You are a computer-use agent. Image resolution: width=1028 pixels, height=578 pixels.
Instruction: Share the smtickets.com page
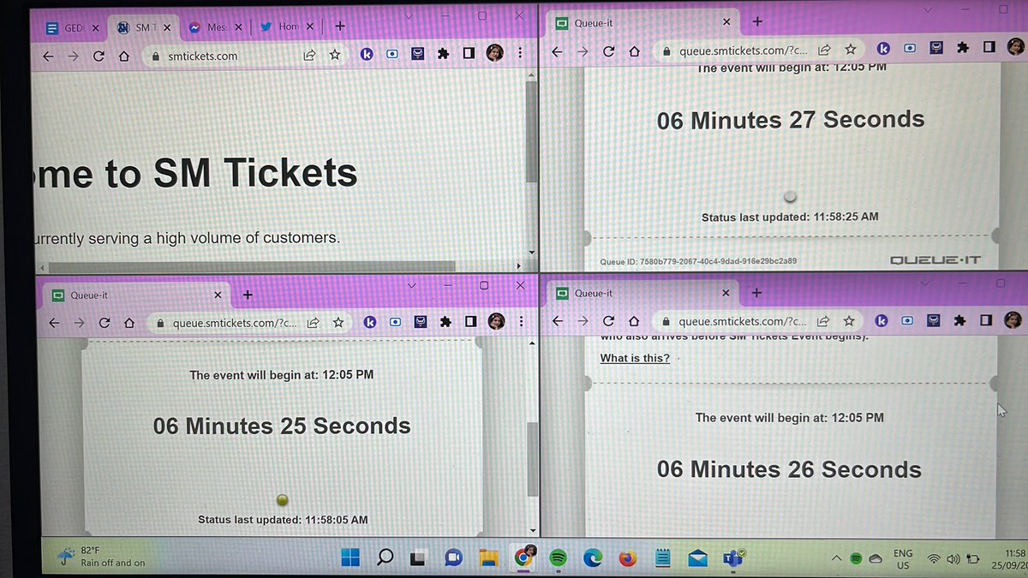[309, 54]
